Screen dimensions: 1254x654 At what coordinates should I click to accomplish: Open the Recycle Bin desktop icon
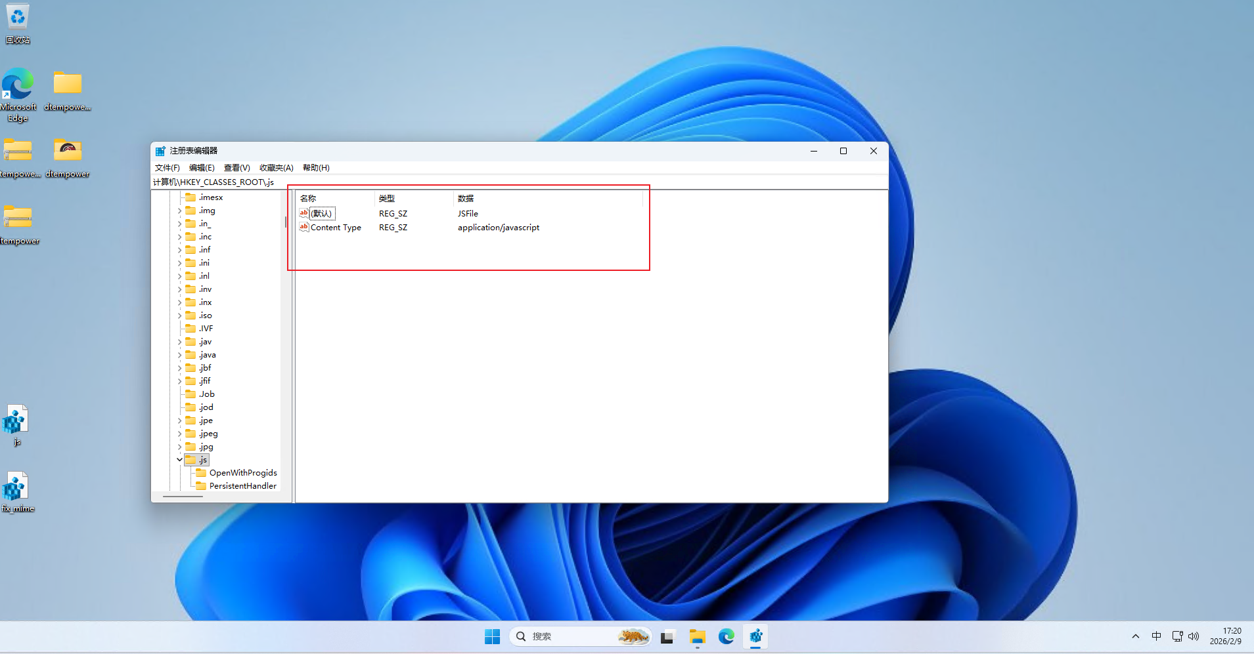point(18,23)
